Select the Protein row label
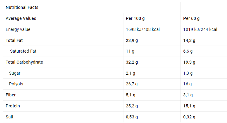This screenshot has height=123, width=227. (13, 106)
